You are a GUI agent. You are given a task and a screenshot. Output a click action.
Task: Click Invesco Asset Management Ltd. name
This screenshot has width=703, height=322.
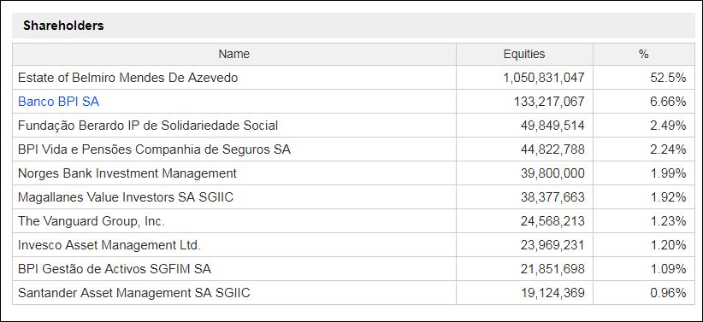tap(109, 245)
